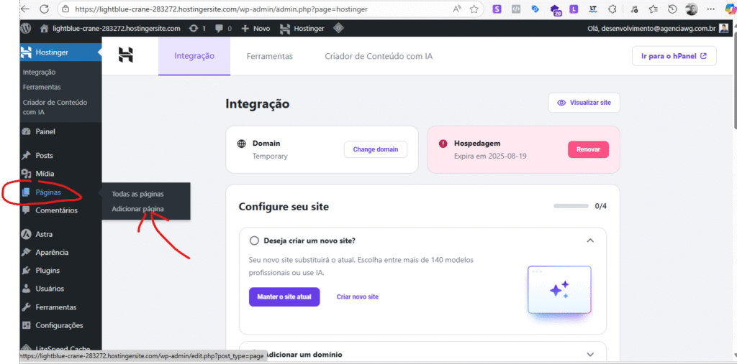Click the browser profile avatar
The width and height of the screenshot is (737, 364).
(692, 9)
